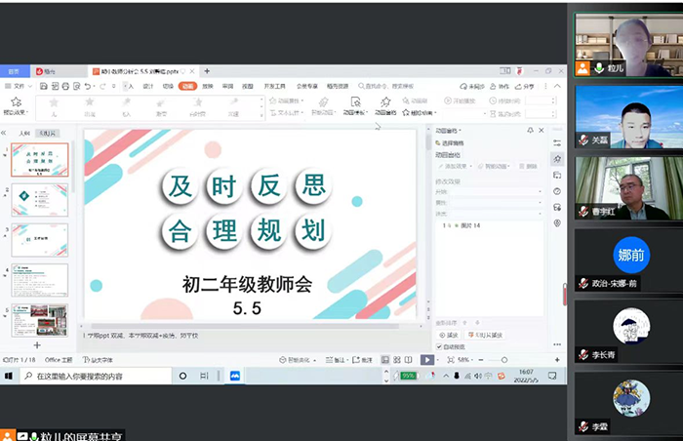The height and width of the screenshot is (441, 683).
Task: Toggle the auto preview checkbox
Action: [439, 347]
